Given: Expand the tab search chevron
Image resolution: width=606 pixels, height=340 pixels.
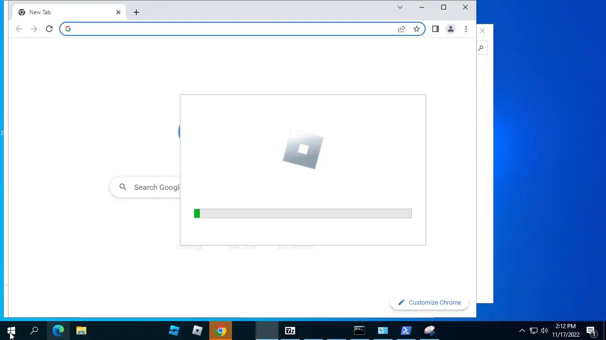Looking at the screenshot, I should click(400, 7).
